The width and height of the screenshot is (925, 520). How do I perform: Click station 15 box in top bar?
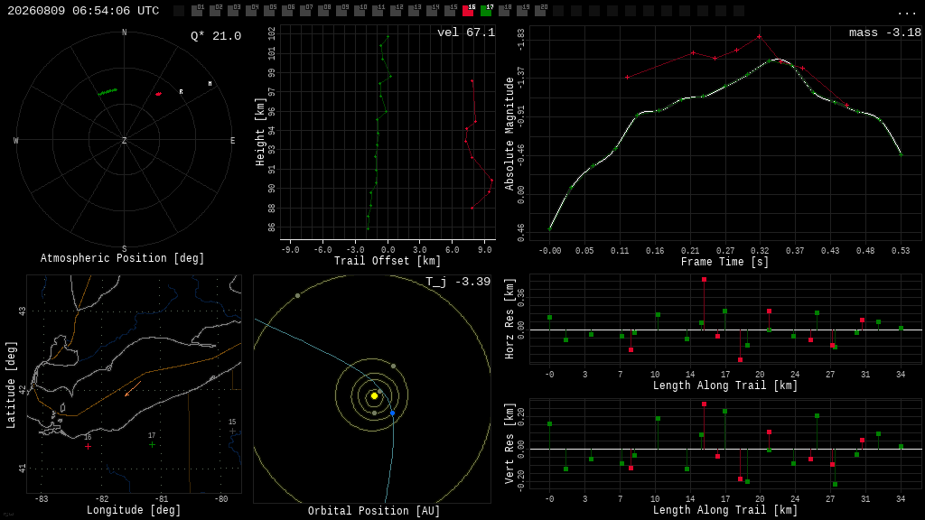[450, 11]
